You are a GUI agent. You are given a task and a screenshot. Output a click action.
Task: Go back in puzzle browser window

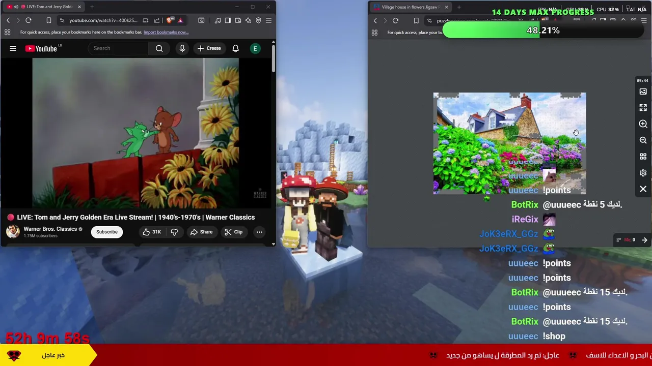pos(375,20)
